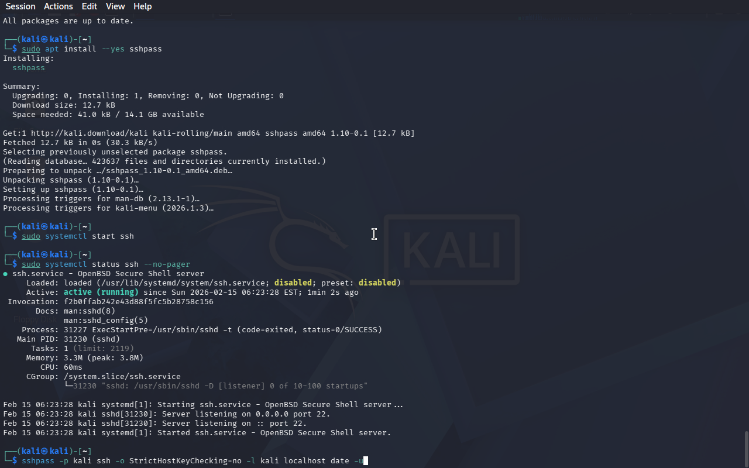Screen dimensions: 749x468
Task: Click the green 'active (running)' status text
Action: pyautogui.click(x=101, y=292)
